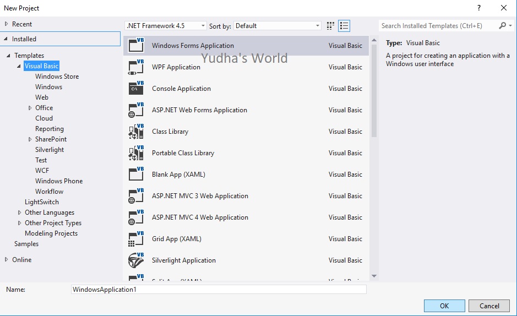The height and width of the screenshot is (316, 517).
Task: Select the Silverlight category in the tree
Action: tap(50, 150)
